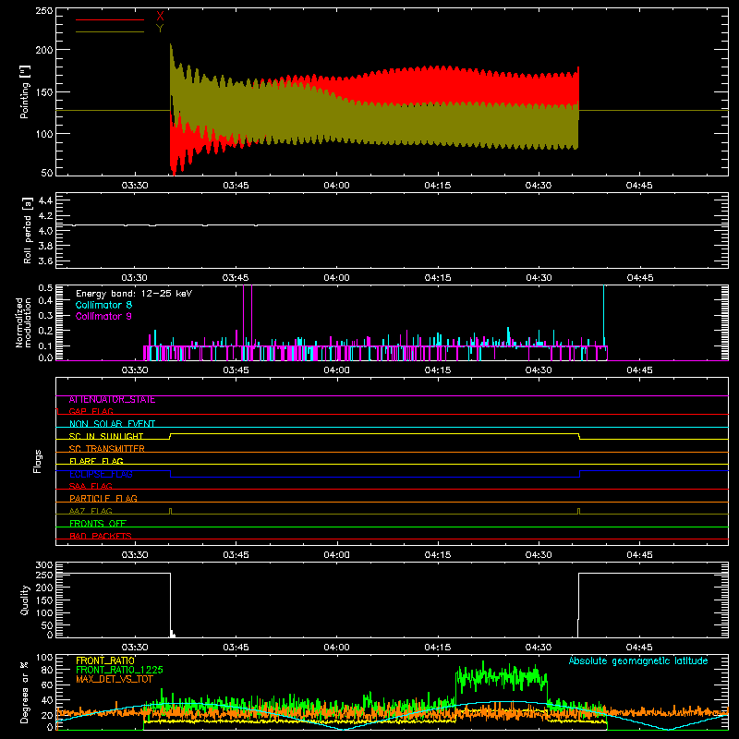Click the green FRONT_RATIO_1225 legend entry

(119, 670)
